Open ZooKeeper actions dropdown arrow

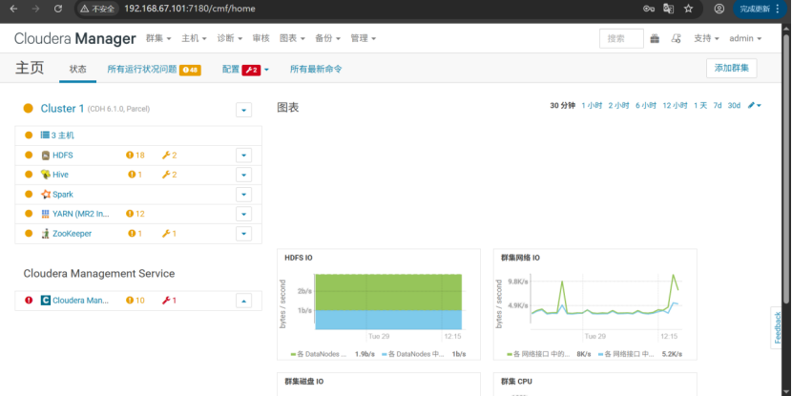(x=244, y=234)
